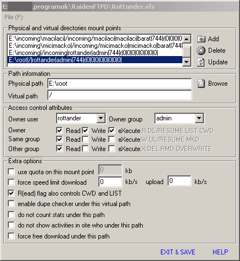The image size is (240, 261).
Task: Enable dupe checker under this virtual path
Action: pos(11,204)
